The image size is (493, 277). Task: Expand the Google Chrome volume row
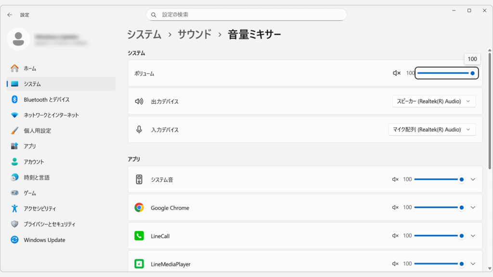tap(472, 207)
